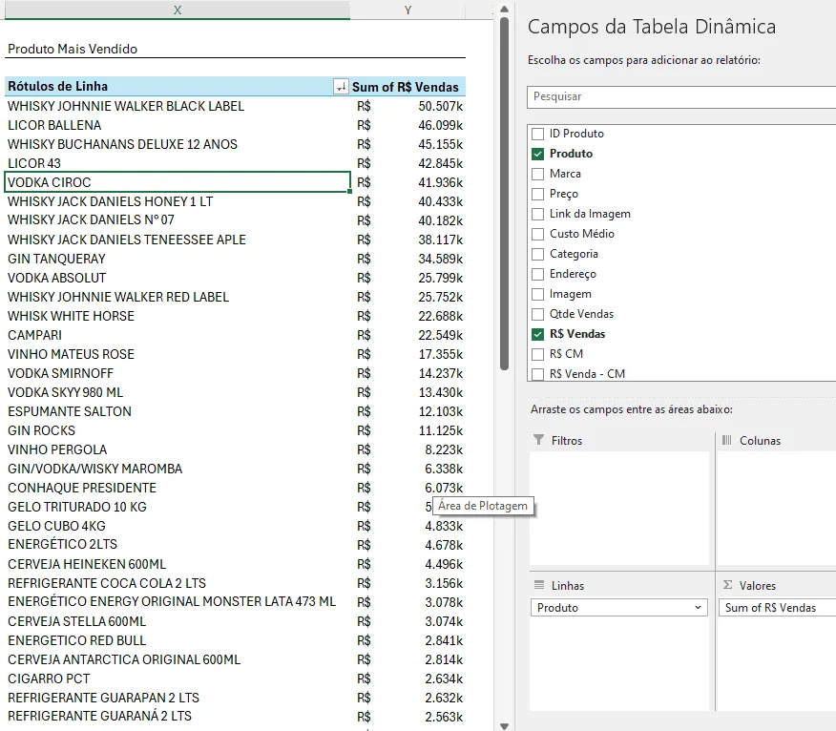The image size is (836, 731).
Task: Select the Sum of R$ Vendas header cell
Action: tap(408, 87)
